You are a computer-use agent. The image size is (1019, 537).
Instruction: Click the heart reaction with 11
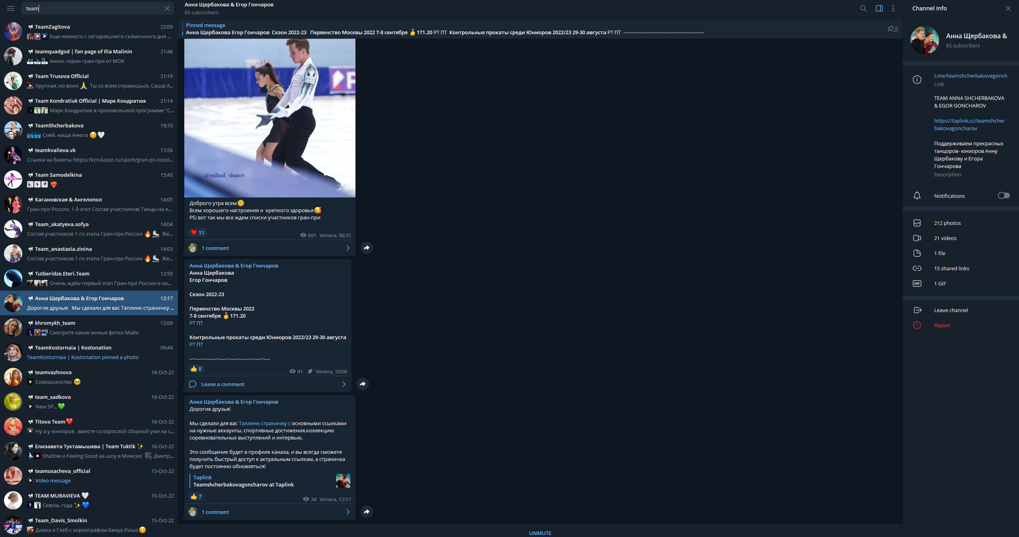click(x=197, y=233)
